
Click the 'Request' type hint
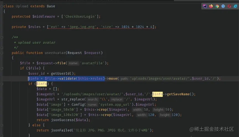click(75, 53)
